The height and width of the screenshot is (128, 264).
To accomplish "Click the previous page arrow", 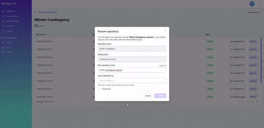I will point(238,102).
